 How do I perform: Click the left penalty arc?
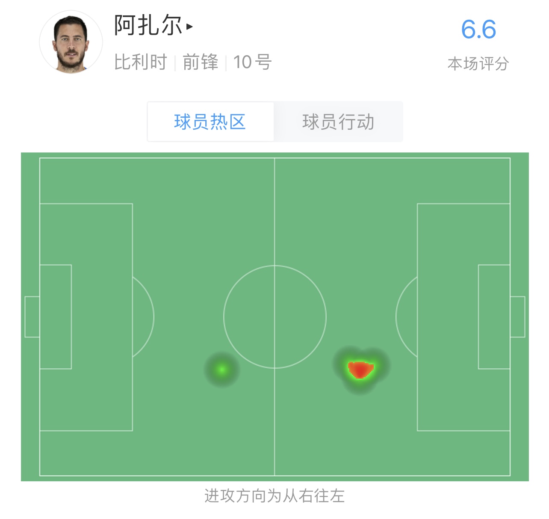coord(144,317)
